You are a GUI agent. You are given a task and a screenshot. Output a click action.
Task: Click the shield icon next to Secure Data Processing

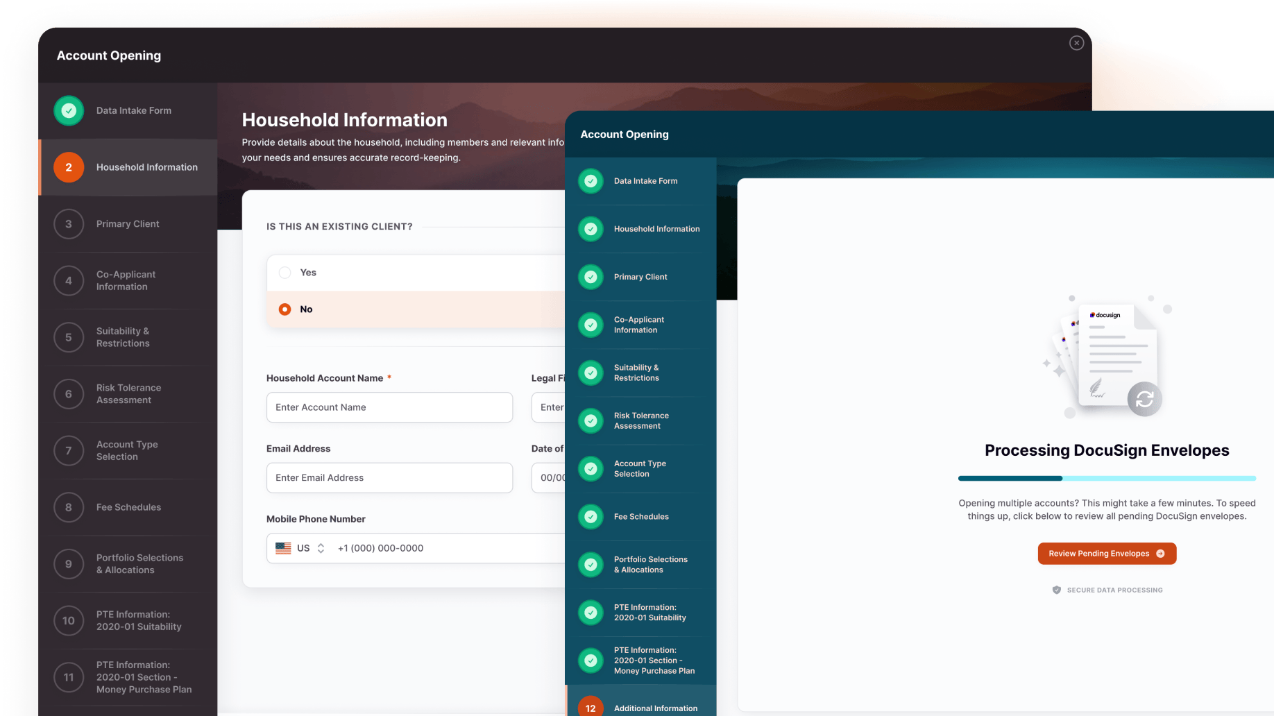[1056, 590]
